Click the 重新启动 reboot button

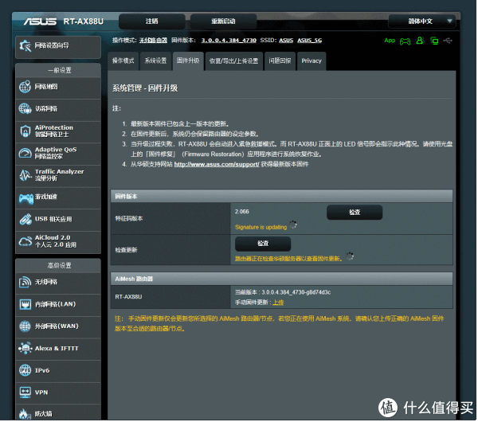point(224,21)
